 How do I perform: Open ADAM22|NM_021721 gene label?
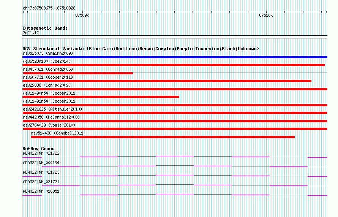pyautogui.click(x=41, y=182)
